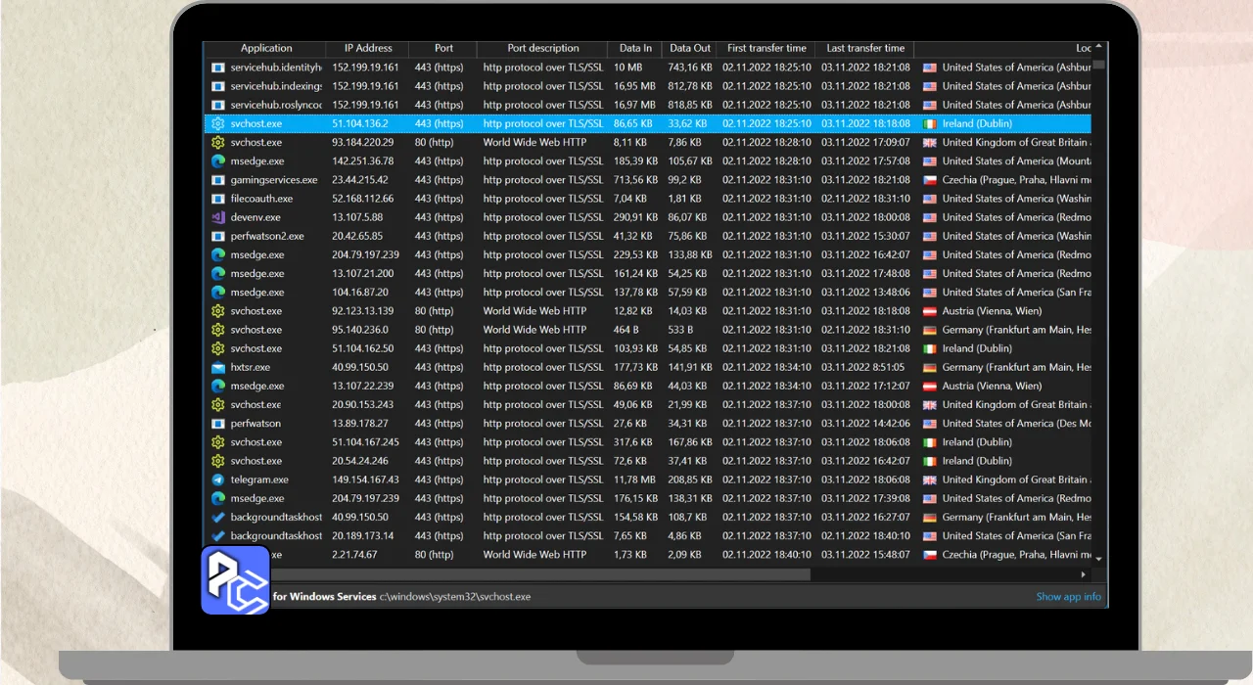
Task: Select the perfwatson row with IP 13.89.178.27
Action: (x=648, y=424)
